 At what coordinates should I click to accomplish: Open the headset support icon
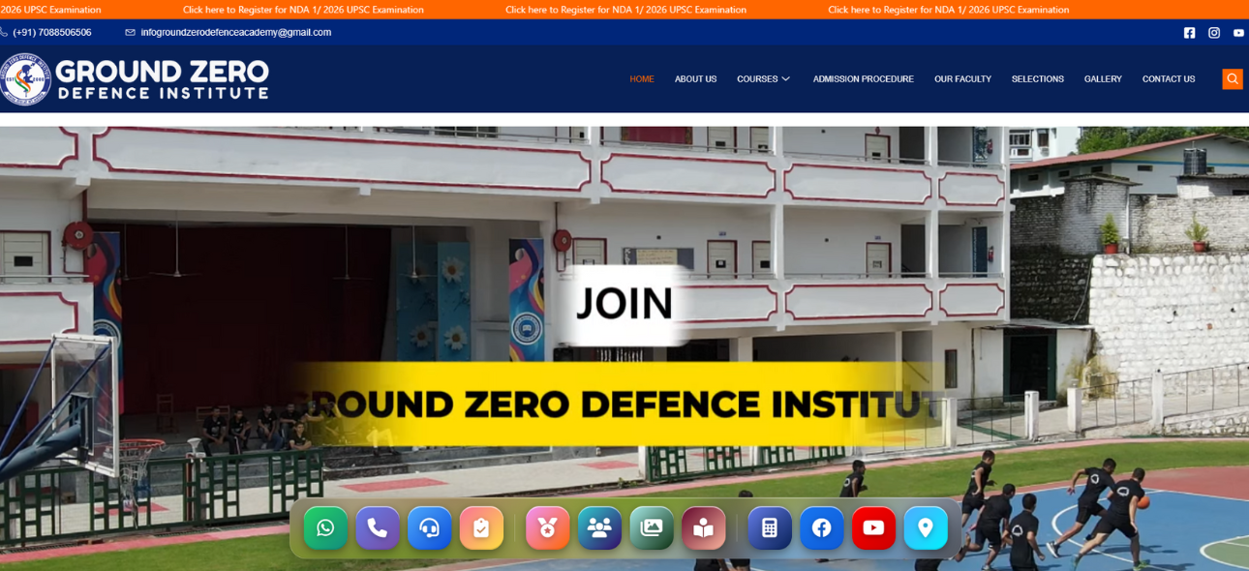429,528
